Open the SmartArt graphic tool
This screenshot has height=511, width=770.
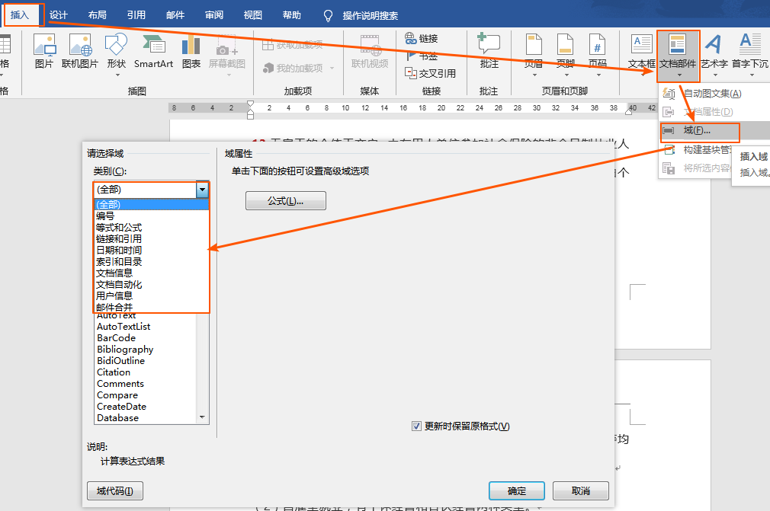tap(153, 51)
